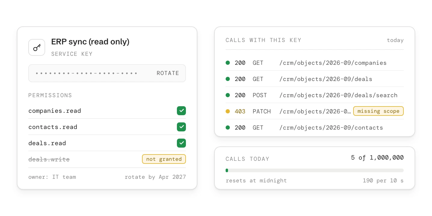Open the /crm/objects/2026-09/companies call path
This screenshot has height=216, width=432.
pyautogui.click(x=333, y=63)
